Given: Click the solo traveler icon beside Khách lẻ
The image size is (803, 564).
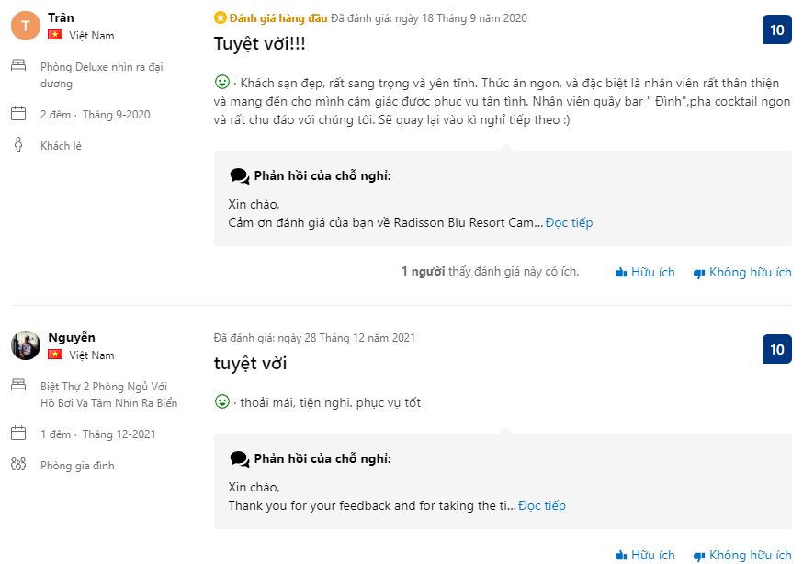Looking at the screenshot, I should 18,145.
